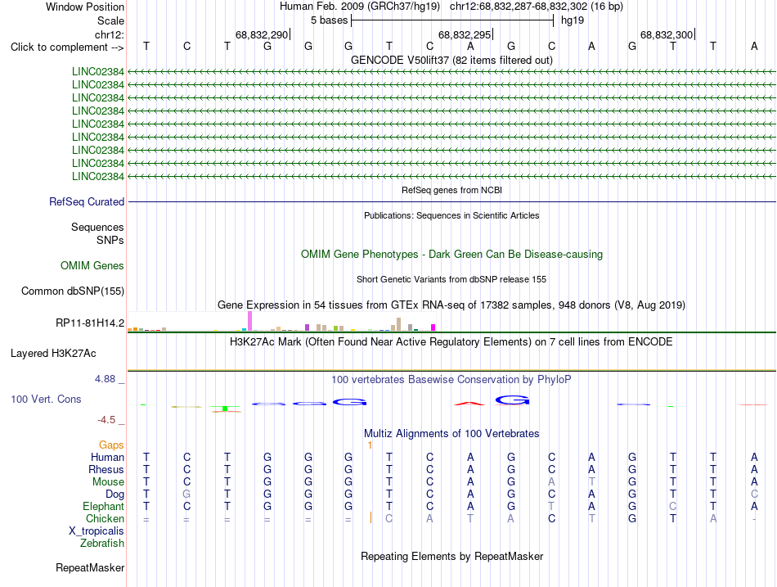Click the faded T in the Mouse row
777x587 pixels.
point(591,482)
